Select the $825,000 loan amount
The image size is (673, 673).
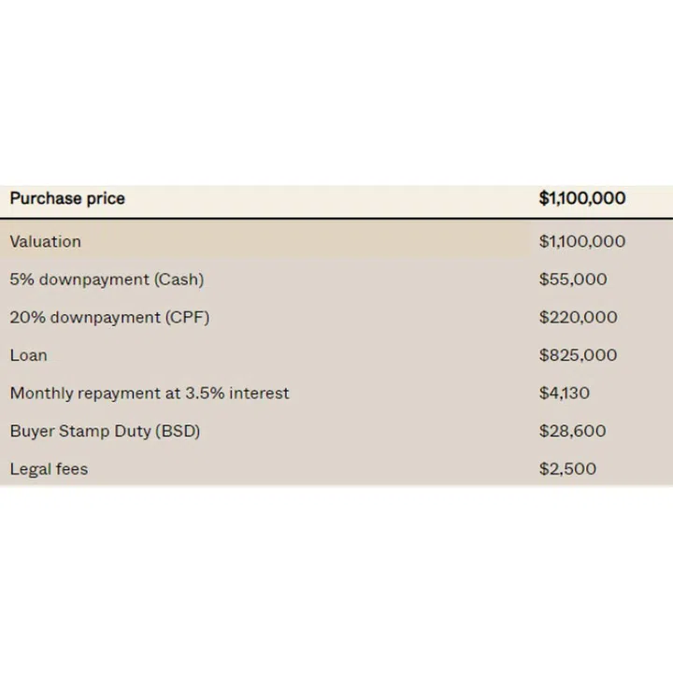tap(578, 355)
